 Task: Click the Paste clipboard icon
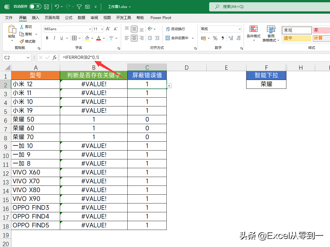coord(12,29)
